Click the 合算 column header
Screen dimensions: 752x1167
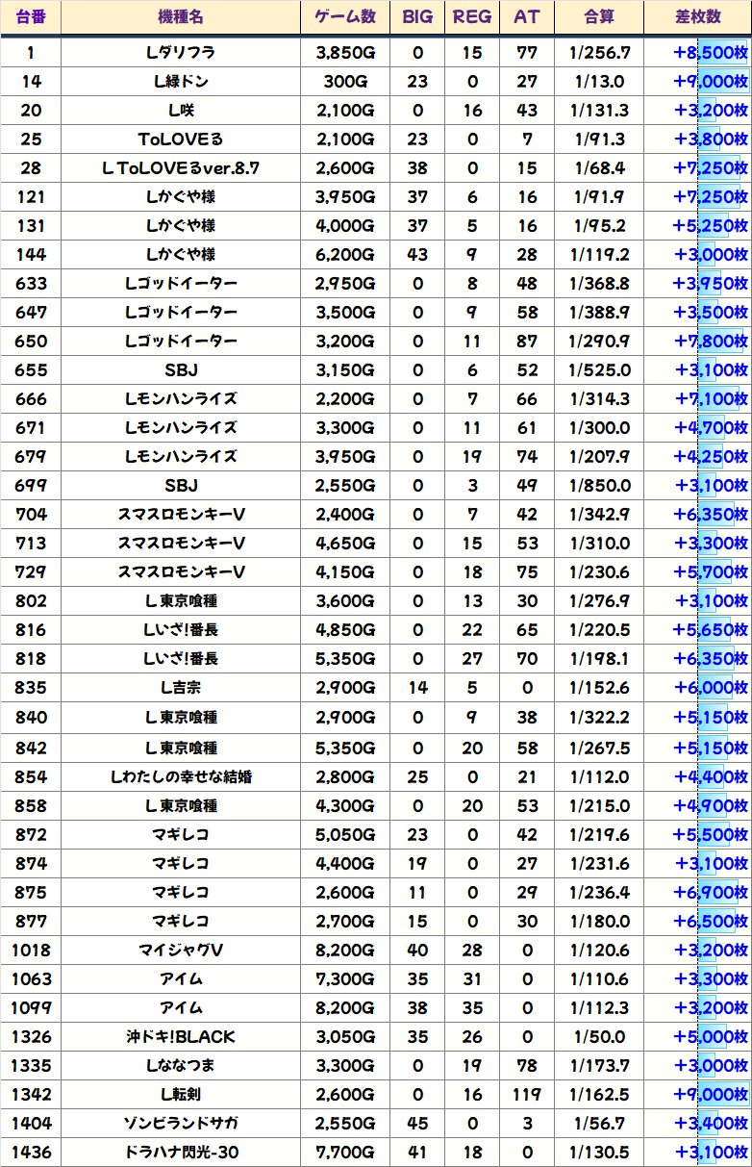tap(600, 17)
